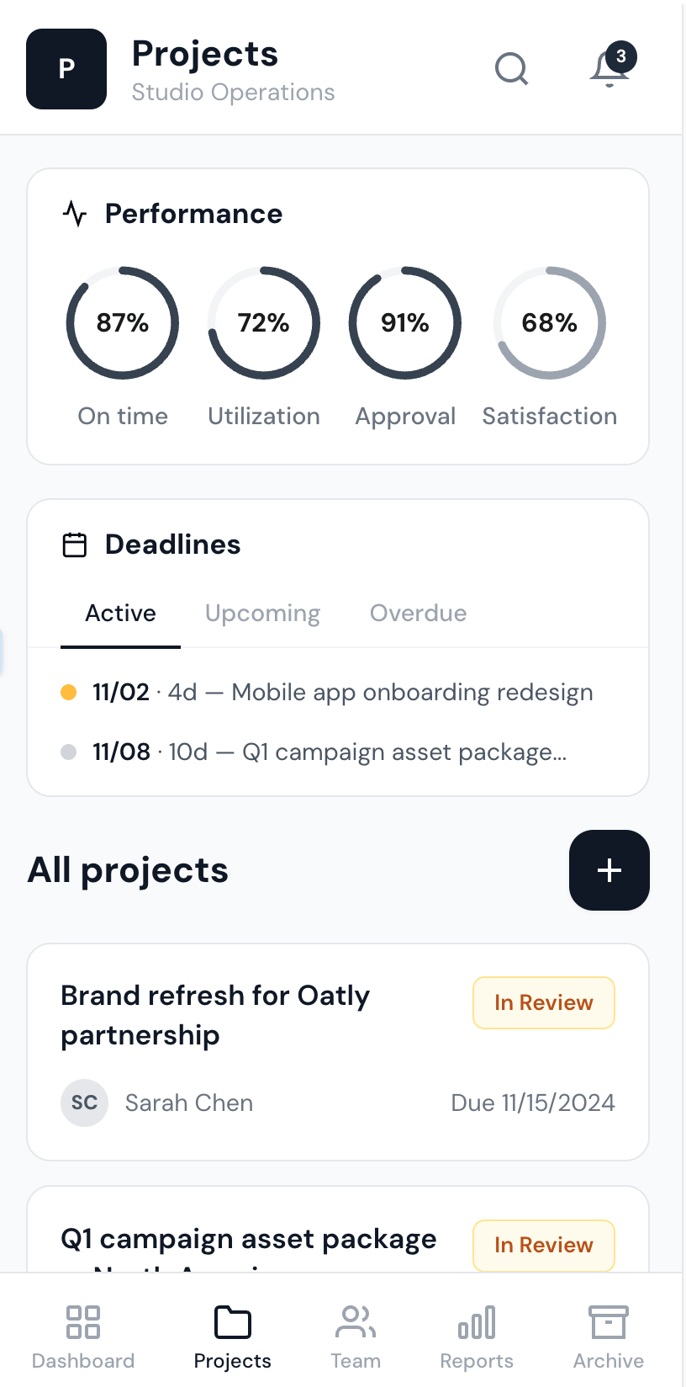Tap the dark P workspace logo
The width and height of the screenshot is (686, 1387).
tap(66, 69)
